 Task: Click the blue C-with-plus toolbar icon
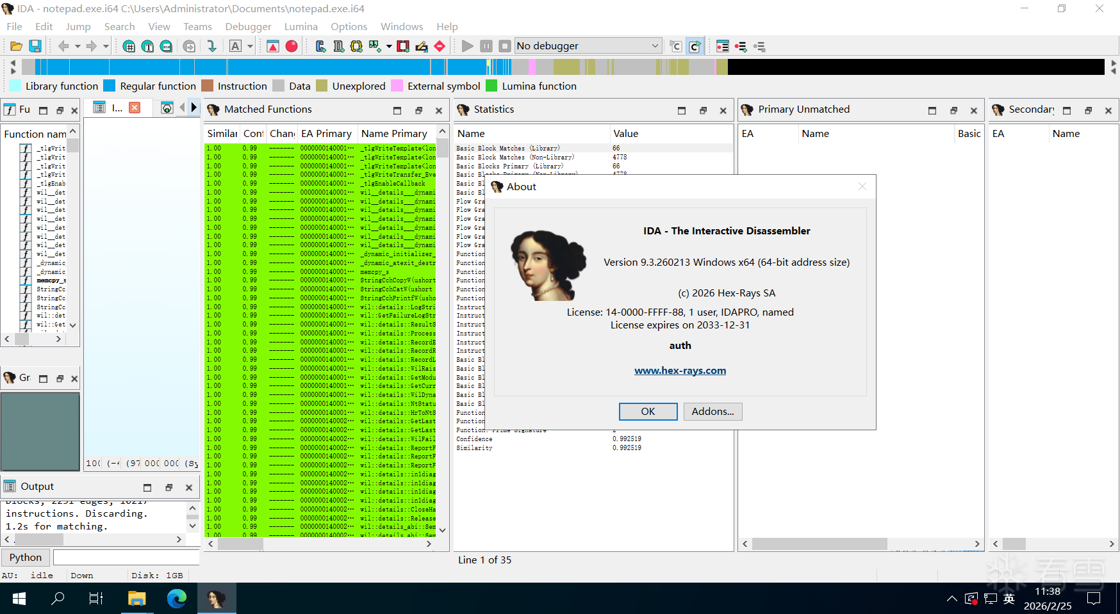tap(320, 46)
